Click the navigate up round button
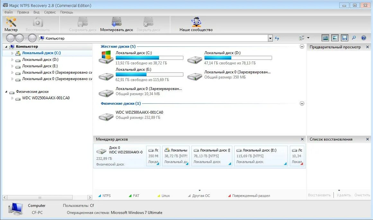Viewport: 373px width, 220px height. (32, 38)
